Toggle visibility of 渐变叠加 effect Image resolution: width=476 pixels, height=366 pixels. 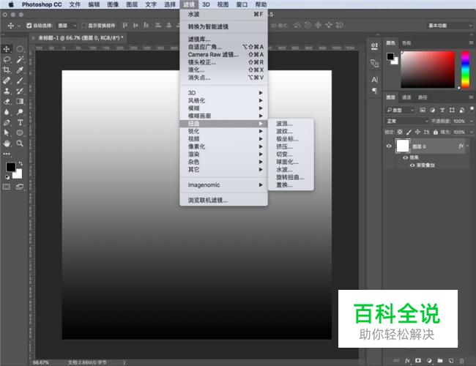coord(412,165)
